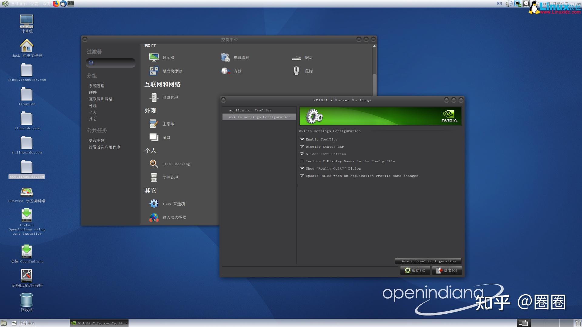The width and height of the screenshot is (582, 327).
Task: Select Application Profiles in sidebar
Action: pyautogui.click(x=250, y=111)
